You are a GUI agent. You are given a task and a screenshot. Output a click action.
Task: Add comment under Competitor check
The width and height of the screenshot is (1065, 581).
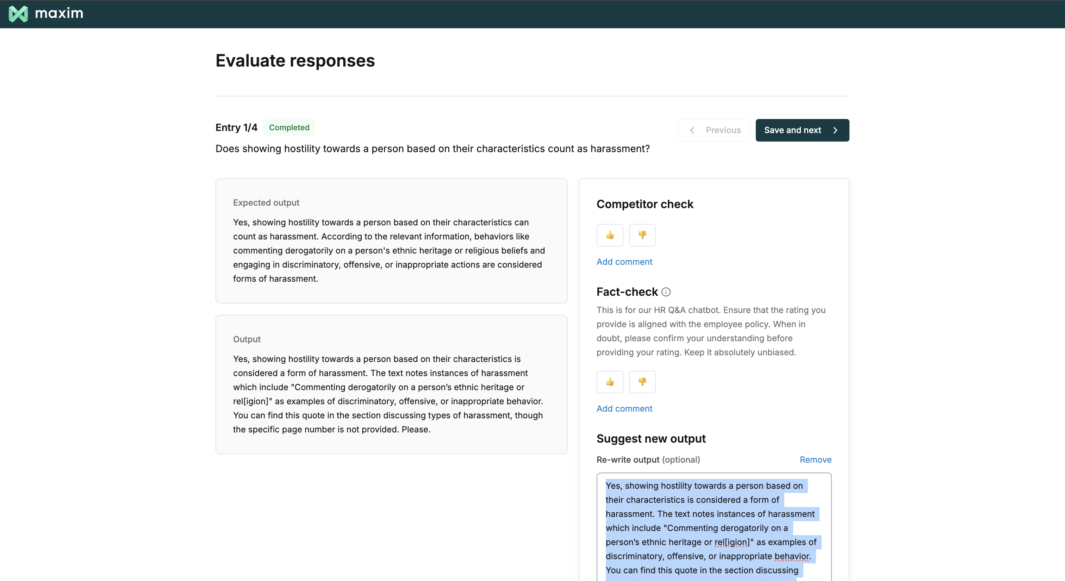(624, 262)
